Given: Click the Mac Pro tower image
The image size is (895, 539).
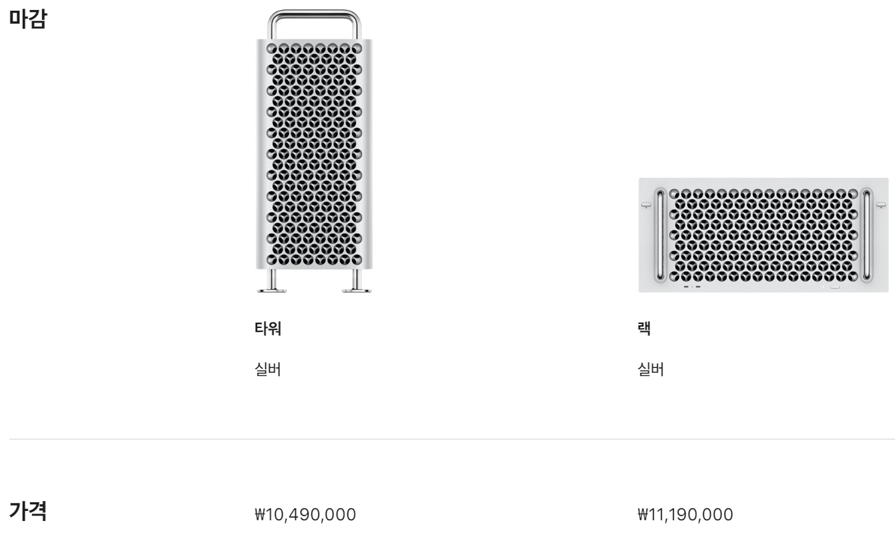Looking at the screenshot, I should pyautogui.click(x=314, y=152).
